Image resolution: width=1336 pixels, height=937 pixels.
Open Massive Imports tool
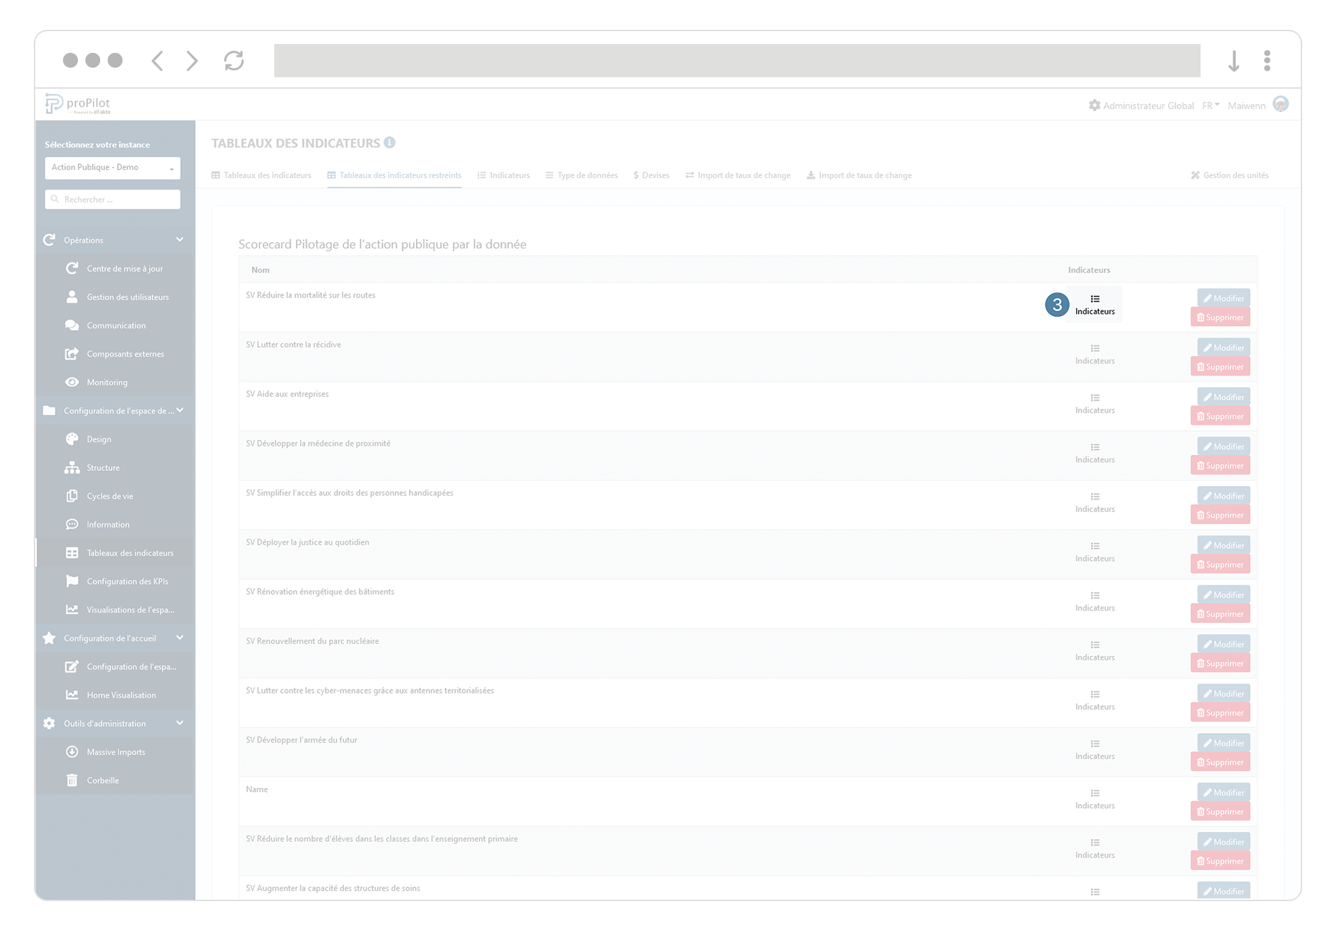(116, 751)
